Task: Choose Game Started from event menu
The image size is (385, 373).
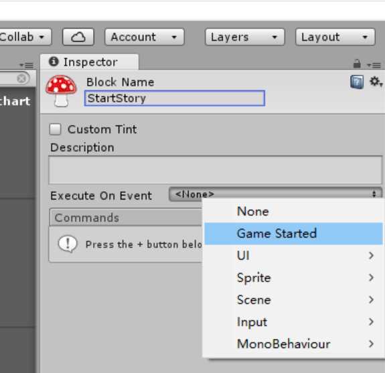Action: 293,234
